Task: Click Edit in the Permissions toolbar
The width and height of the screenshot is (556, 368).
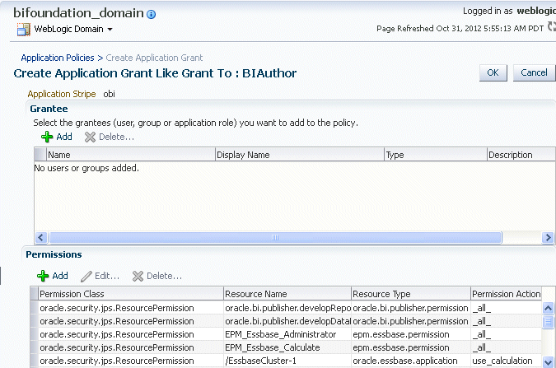Action: pyautogui.click(x=100, y=276)
